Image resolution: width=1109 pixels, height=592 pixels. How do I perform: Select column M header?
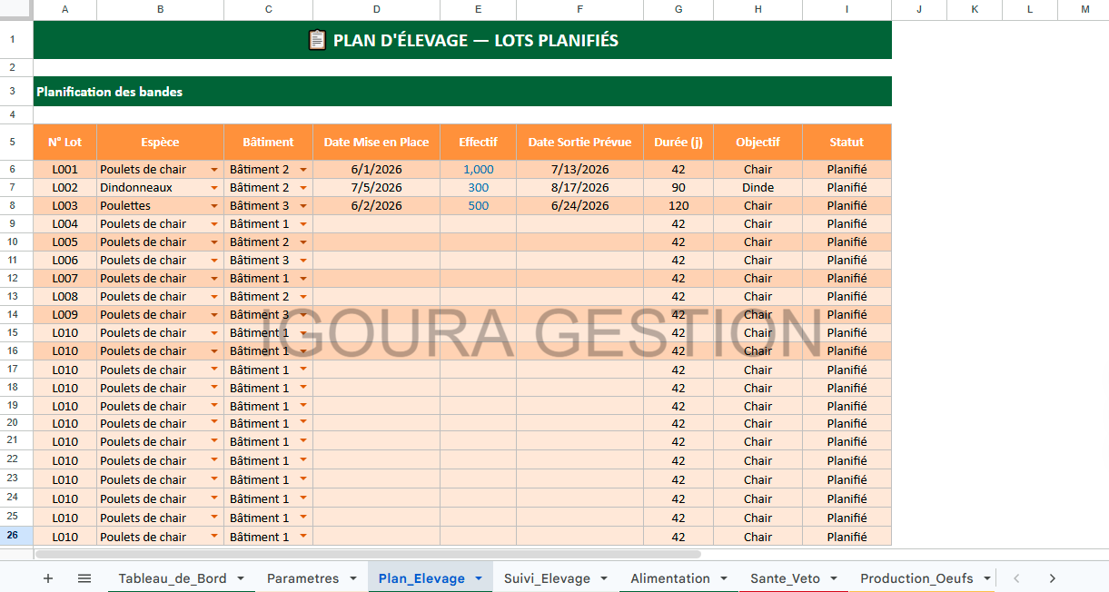pos(1085,9)
